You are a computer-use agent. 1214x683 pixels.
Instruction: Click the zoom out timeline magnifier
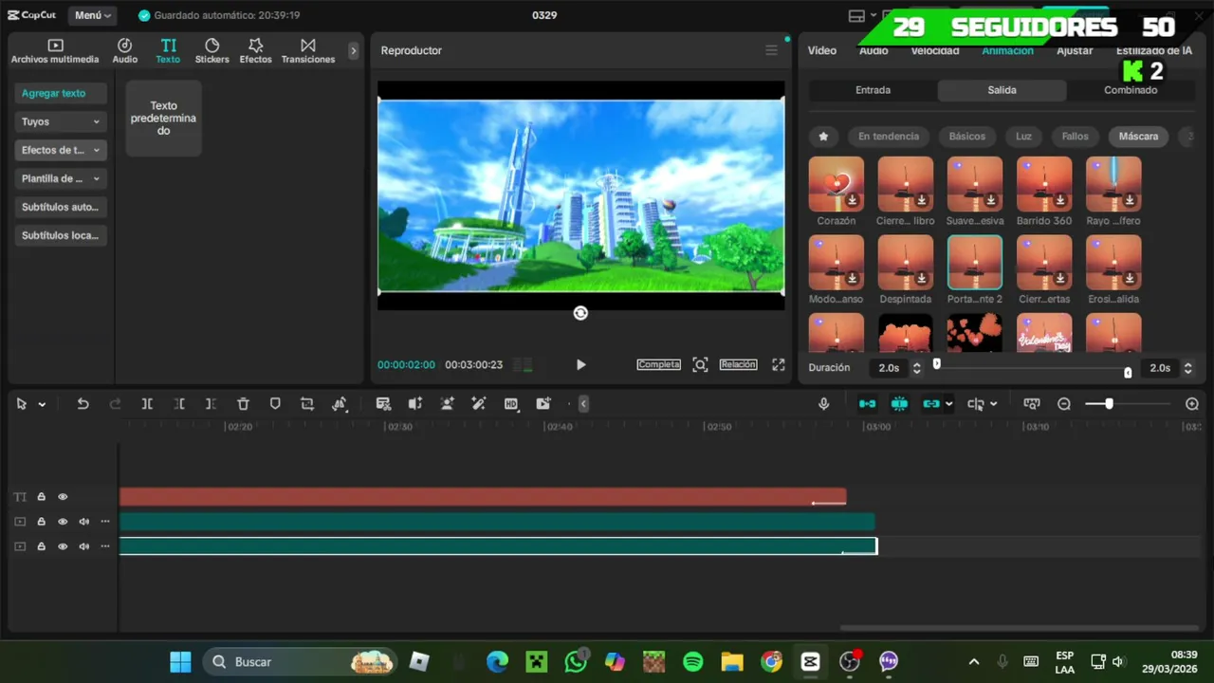[1064, 404]
